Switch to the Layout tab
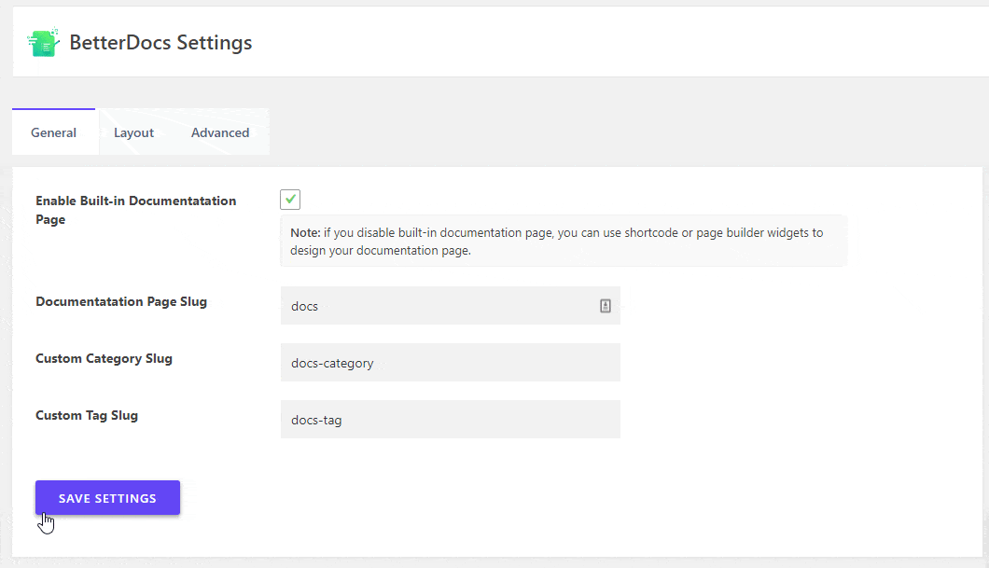Image resolution: width=989 pixels, height=568 pixels. click(x=133, y=132)
